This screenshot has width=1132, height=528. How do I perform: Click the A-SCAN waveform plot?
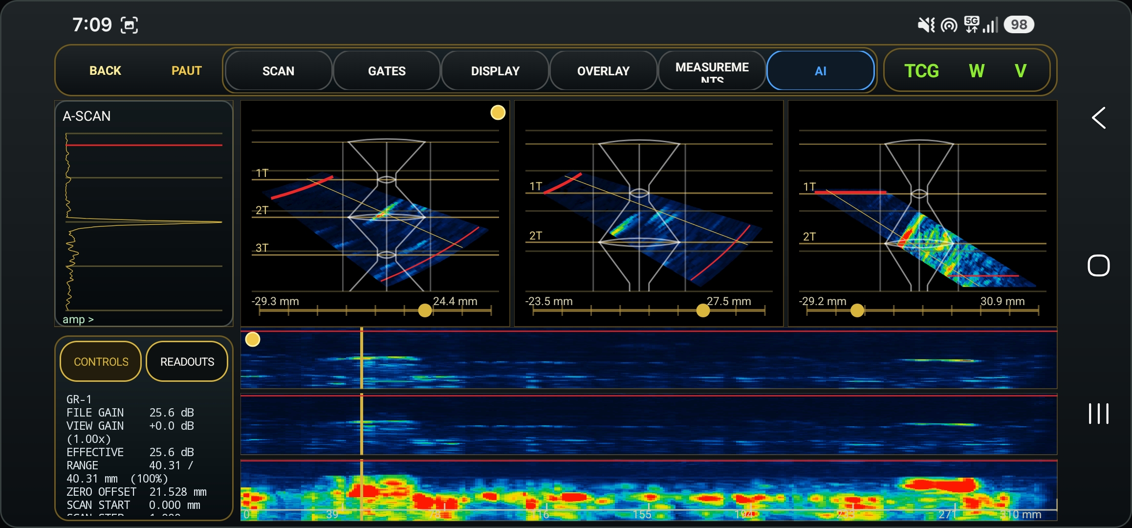[144, 221]
